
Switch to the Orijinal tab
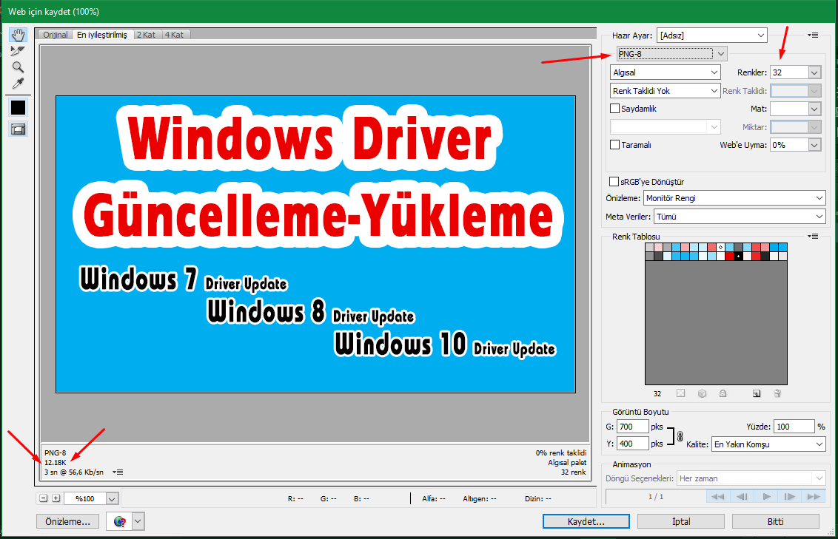[55, 35]
